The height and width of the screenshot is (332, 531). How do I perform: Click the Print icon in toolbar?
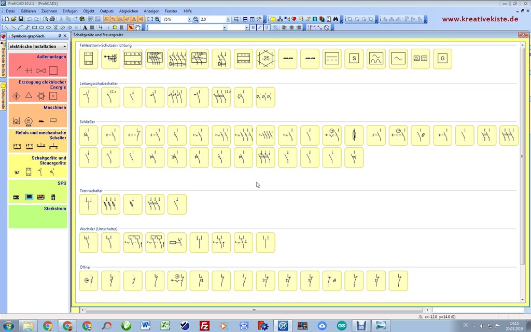coord(52,19)
